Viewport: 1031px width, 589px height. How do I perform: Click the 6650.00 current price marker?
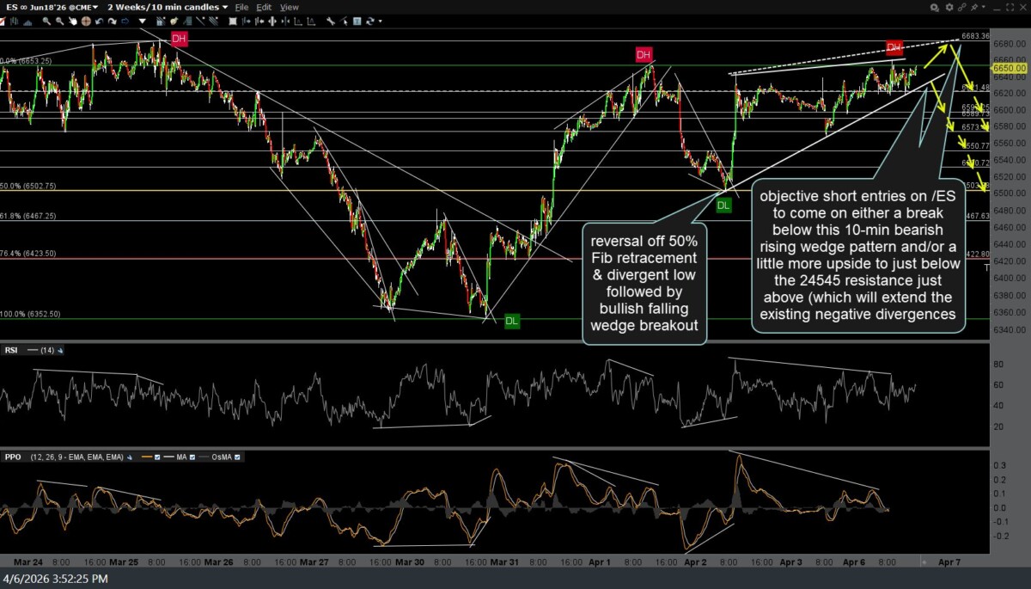tap(1010, 67)
